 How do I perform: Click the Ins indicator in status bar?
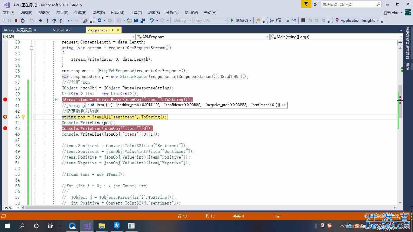[277, 216]
